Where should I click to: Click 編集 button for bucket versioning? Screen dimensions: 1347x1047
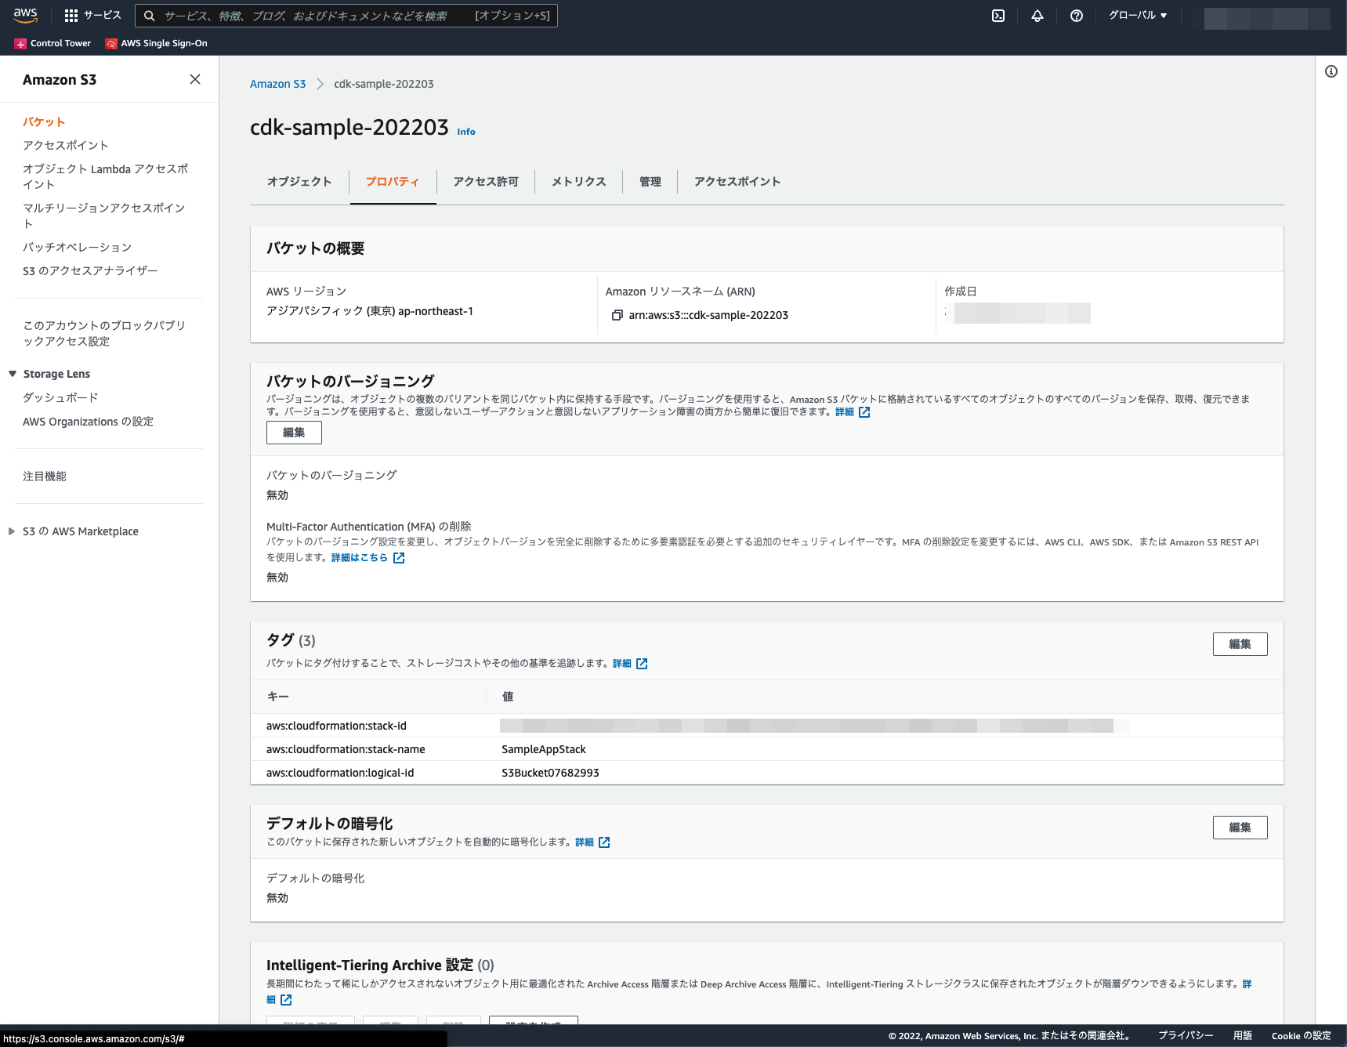tap(294, 433)
